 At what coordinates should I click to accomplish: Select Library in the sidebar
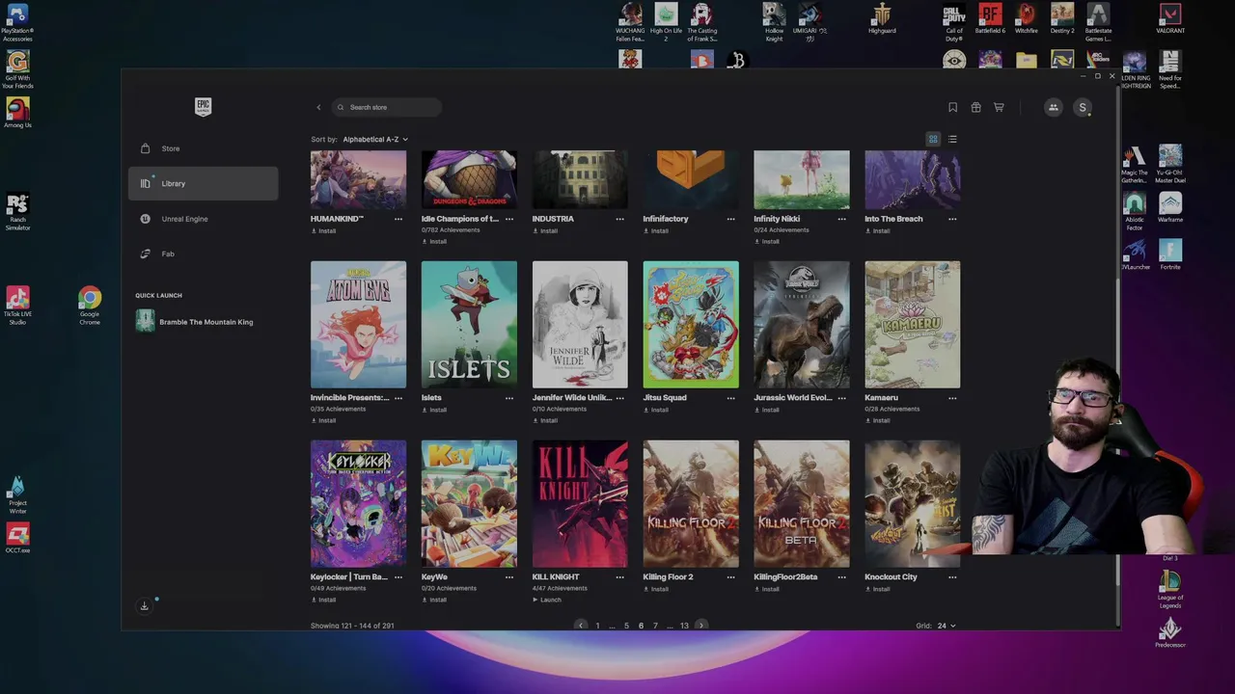click(x=203, y=183)
